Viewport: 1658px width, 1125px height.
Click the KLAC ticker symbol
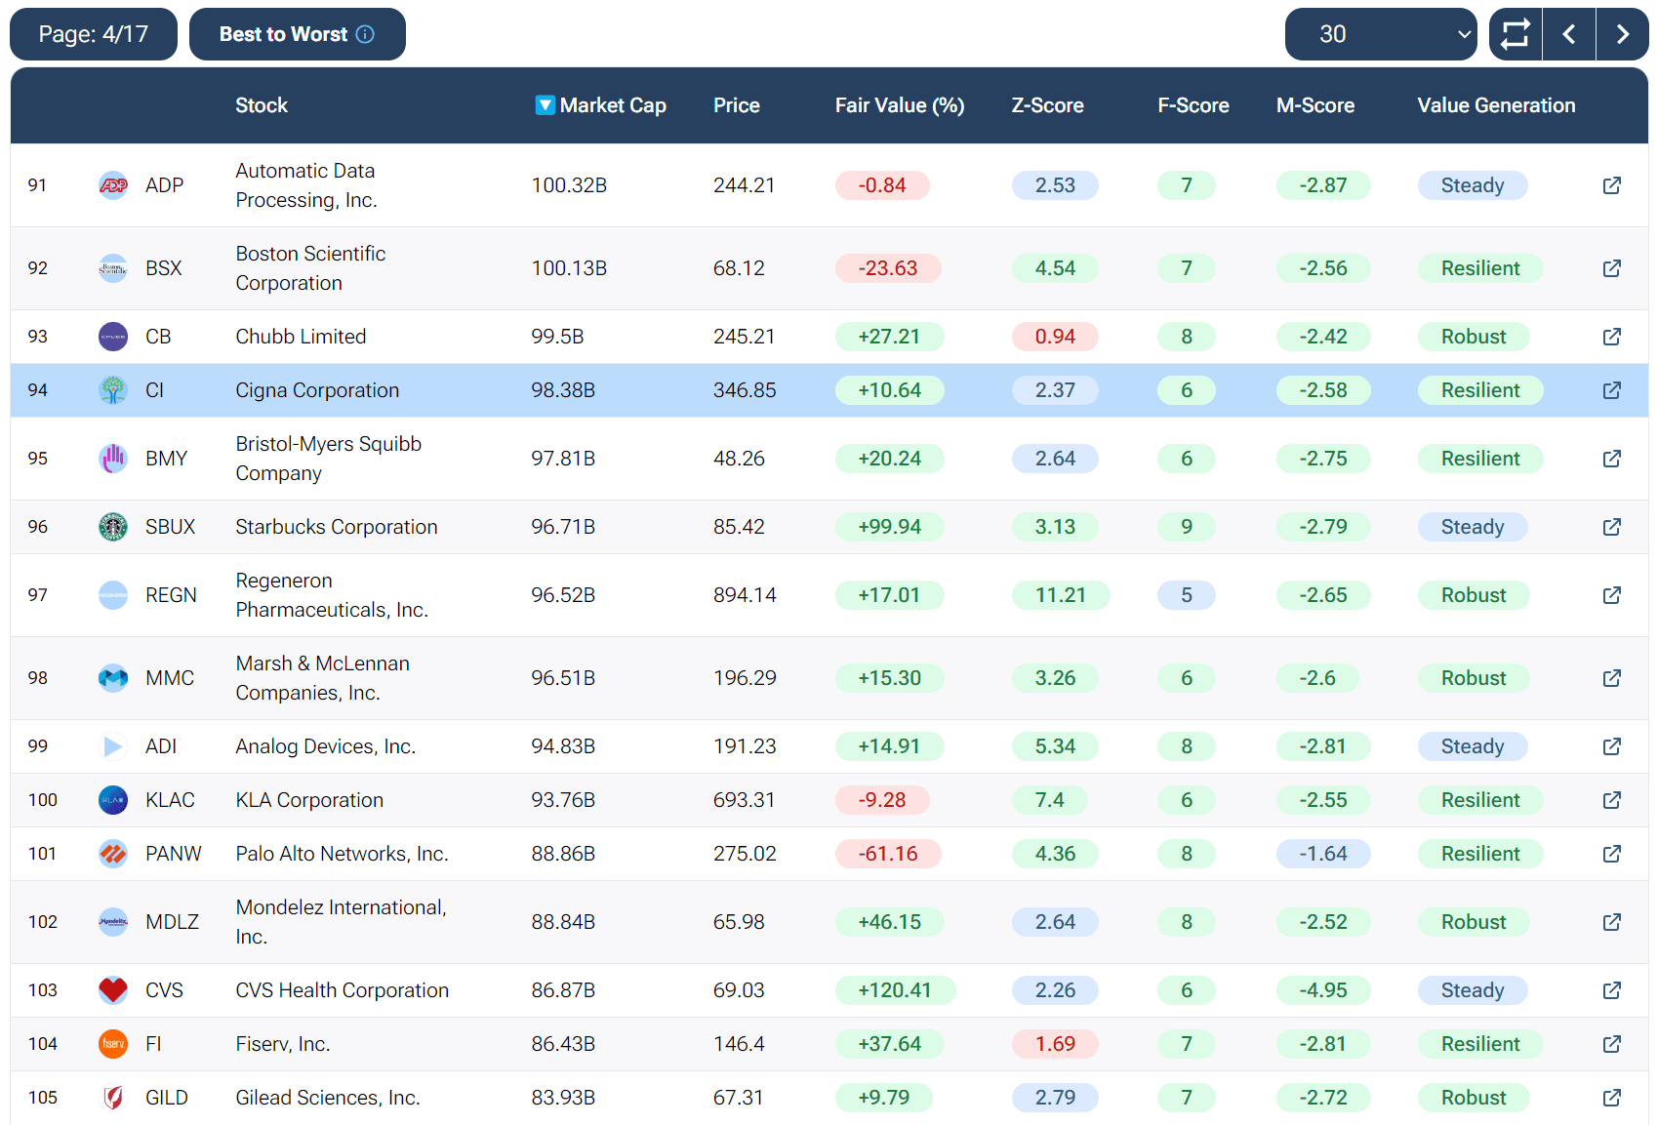(x=170, y=800)
